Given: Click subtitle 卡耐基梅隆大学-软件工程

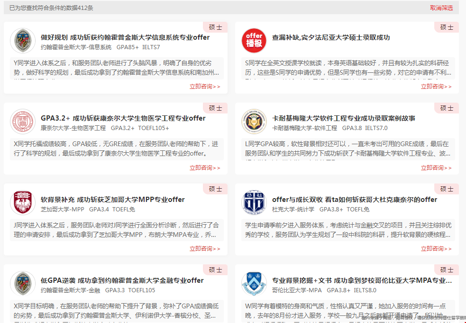Looking at the screenshot, I should click(304, 128).
